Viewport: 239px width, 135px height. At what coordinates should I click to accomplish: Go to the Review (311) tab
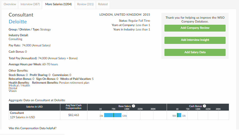point(85,4)
